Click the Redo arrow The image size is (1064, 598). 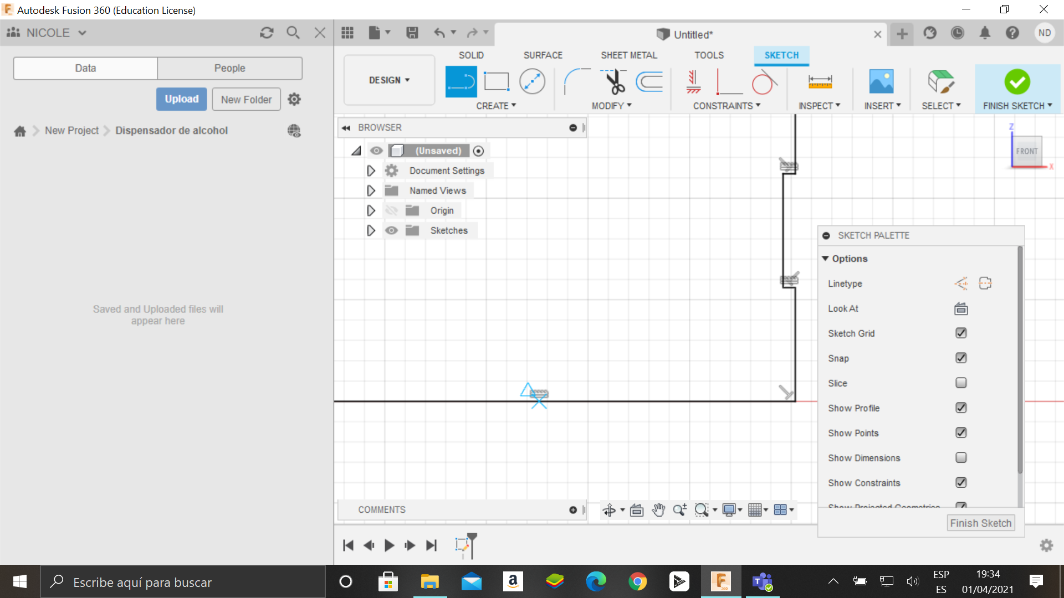click(472, 33)
